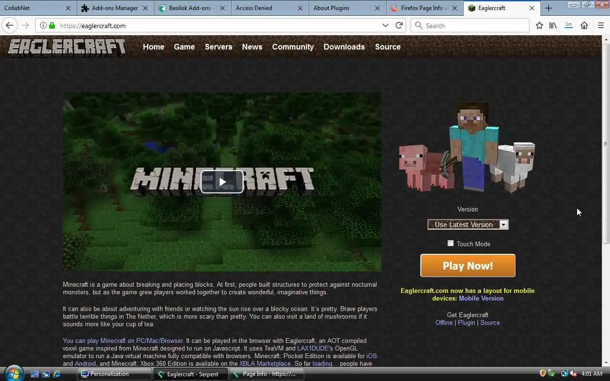Bookmark this page with the star icon
The image size is (610, 381).
(539, 26)
